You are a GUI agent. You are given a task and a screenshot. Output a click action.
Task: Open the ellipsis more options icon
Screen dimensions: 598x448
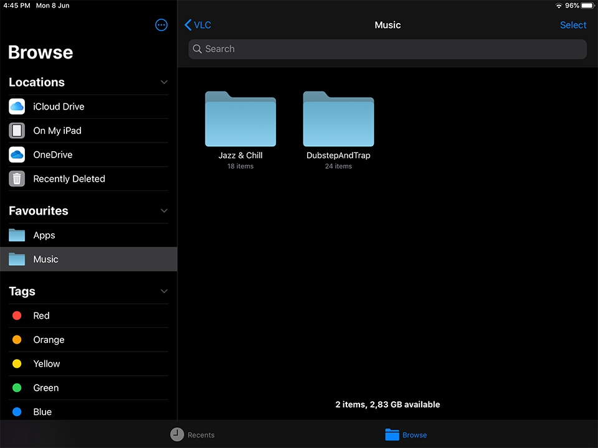(x=161, y=25)
